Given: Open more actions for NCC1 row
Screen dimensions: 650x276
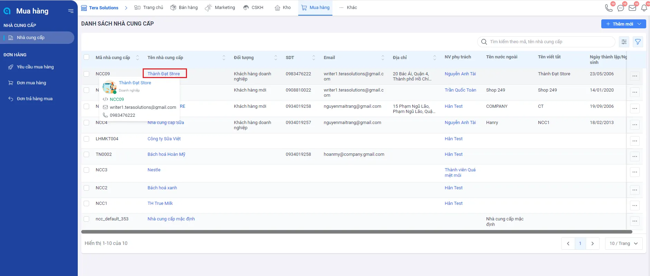Looking at the screenshot, I should (x=635, y=206).
